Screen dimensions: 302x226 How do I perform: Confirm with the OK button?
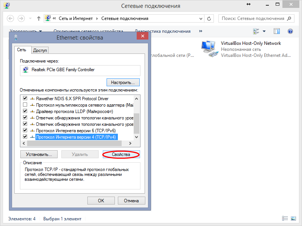point(101,200)
